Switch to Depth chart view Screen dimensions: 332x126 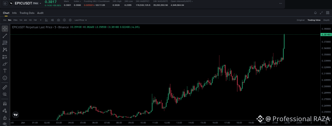tap(326, 20)
